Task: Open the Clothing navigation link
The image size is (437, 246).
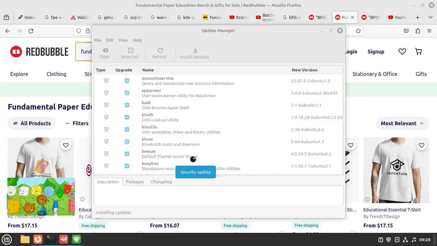Action: 56,74
